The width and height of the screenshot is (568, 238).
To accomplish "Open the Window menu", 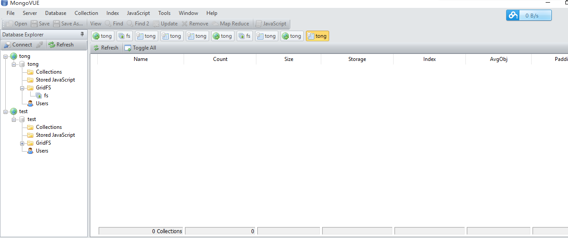I will point(188,13).
